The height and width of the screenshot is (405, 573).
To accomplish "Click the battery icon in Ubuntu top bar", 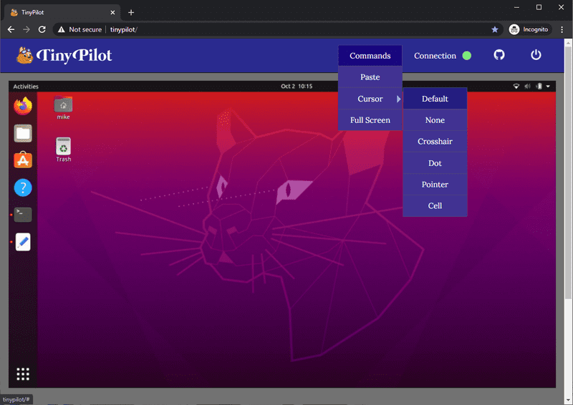I will point(539,87).
